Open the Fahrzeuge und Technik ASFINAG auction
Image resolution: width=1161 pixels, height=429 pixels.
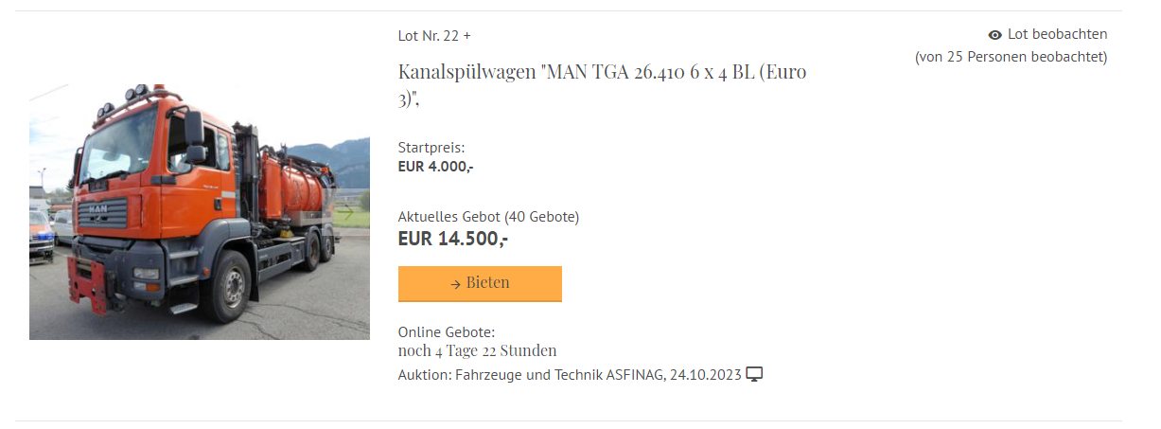[571, 375]
